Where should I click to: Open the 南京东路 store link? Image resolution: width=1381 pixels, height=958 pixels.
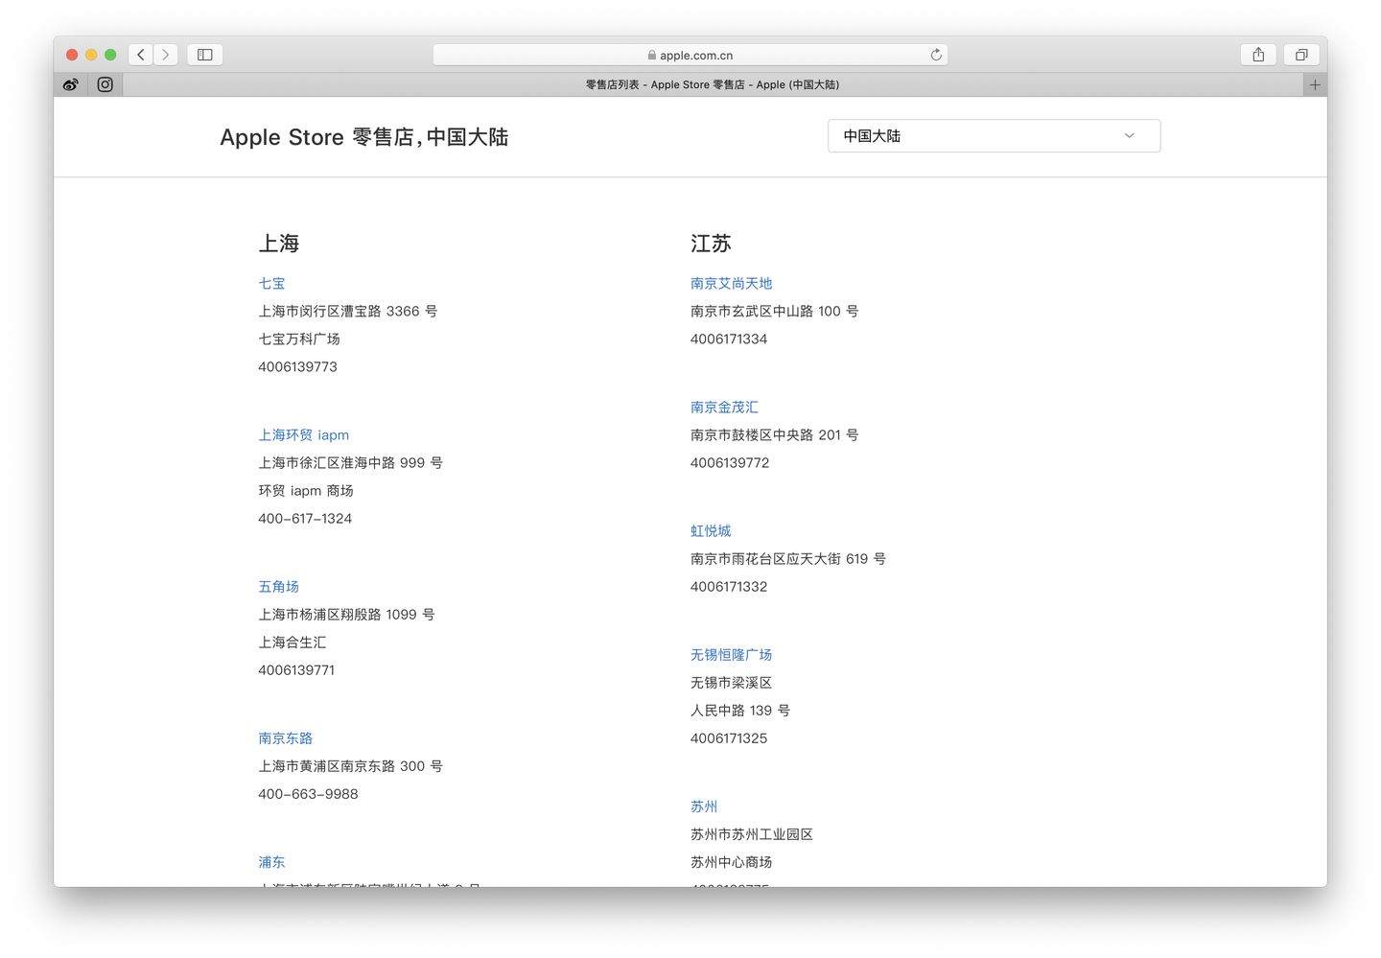click(x=285, y=738)
